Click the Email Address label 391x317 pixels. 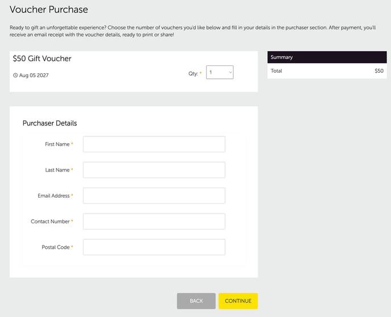53,195
